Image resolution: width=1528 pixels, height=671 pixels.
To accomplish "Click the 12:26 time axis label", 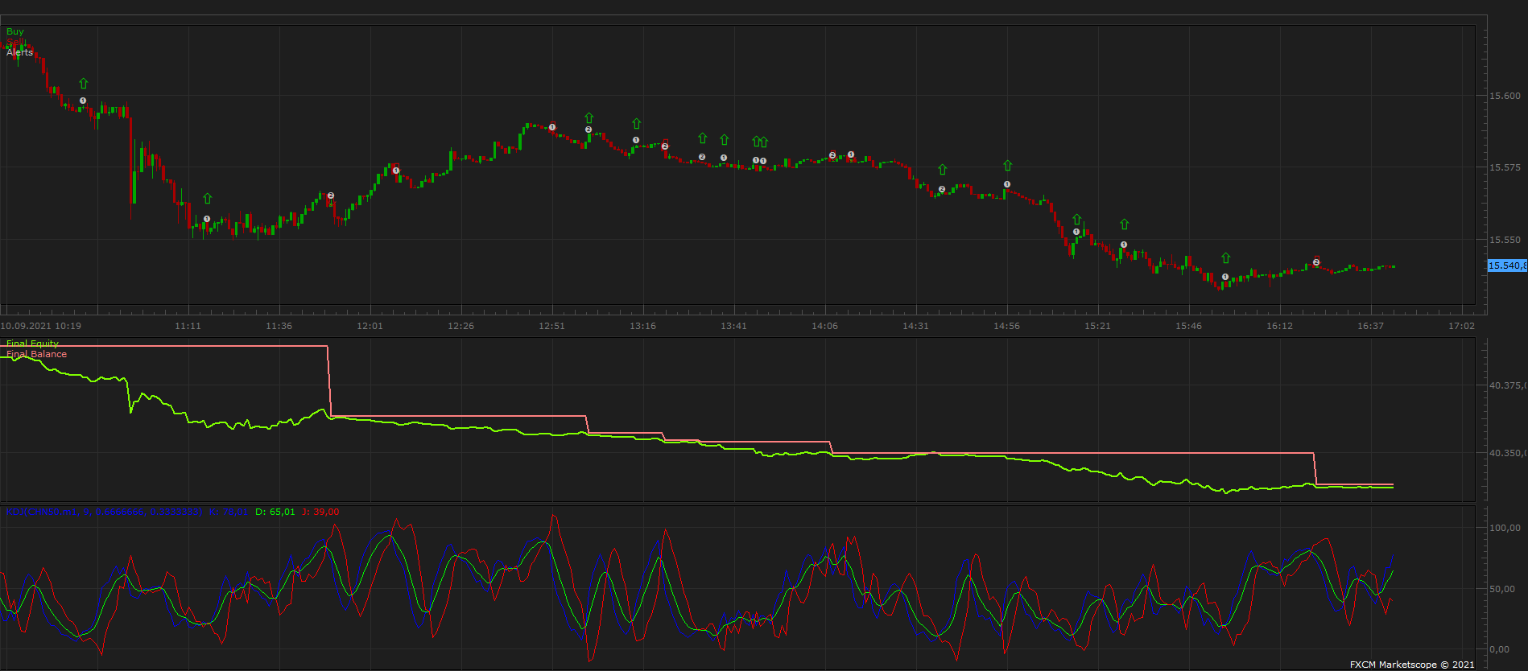I will click(x=460, y=326).
